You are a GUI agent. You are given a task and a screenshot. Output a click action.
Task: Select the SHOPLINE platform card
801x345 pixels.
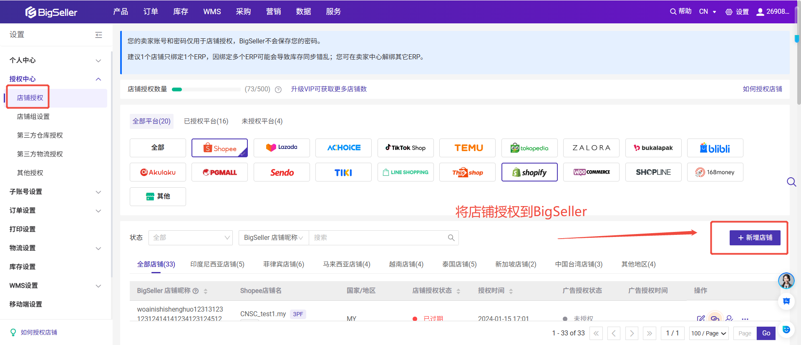click(x=653, y=172)
